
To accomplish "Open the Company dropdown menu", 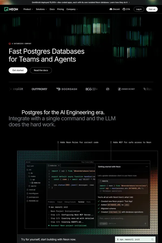I will click(72, 9).
